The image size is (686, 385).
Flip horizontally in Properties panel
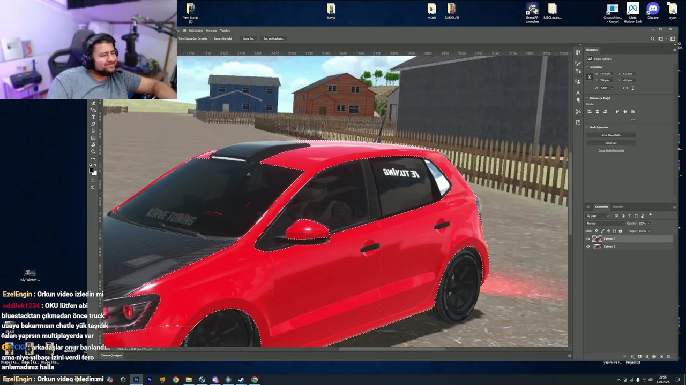point(625,88)
